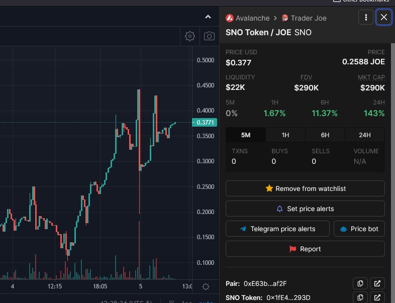Click the 'MKT CAP' label
This screenshot has width=395, height=303.
pos(371,77)
